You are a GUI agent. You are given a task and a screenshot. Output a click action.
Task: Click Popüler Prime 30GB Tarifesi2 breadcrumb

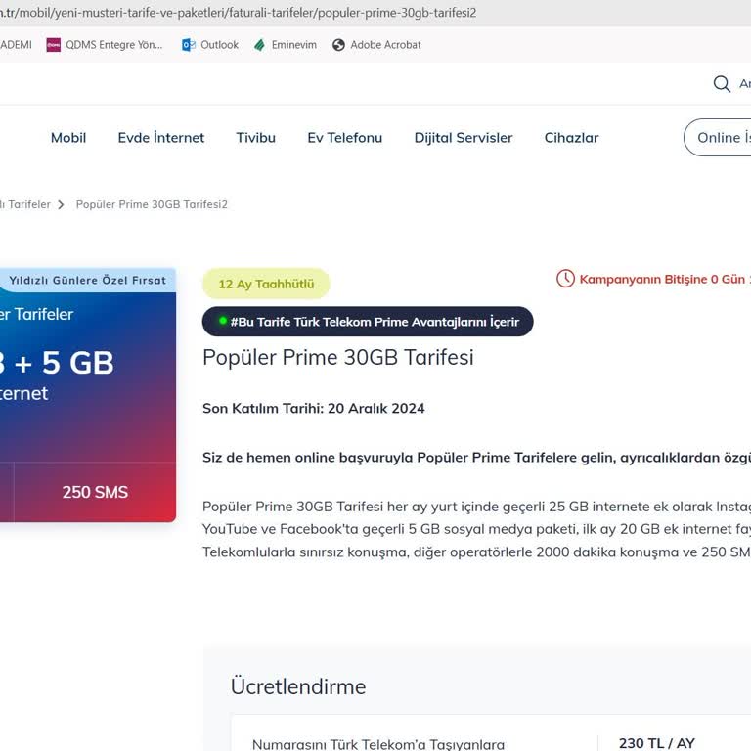point(152,205)
